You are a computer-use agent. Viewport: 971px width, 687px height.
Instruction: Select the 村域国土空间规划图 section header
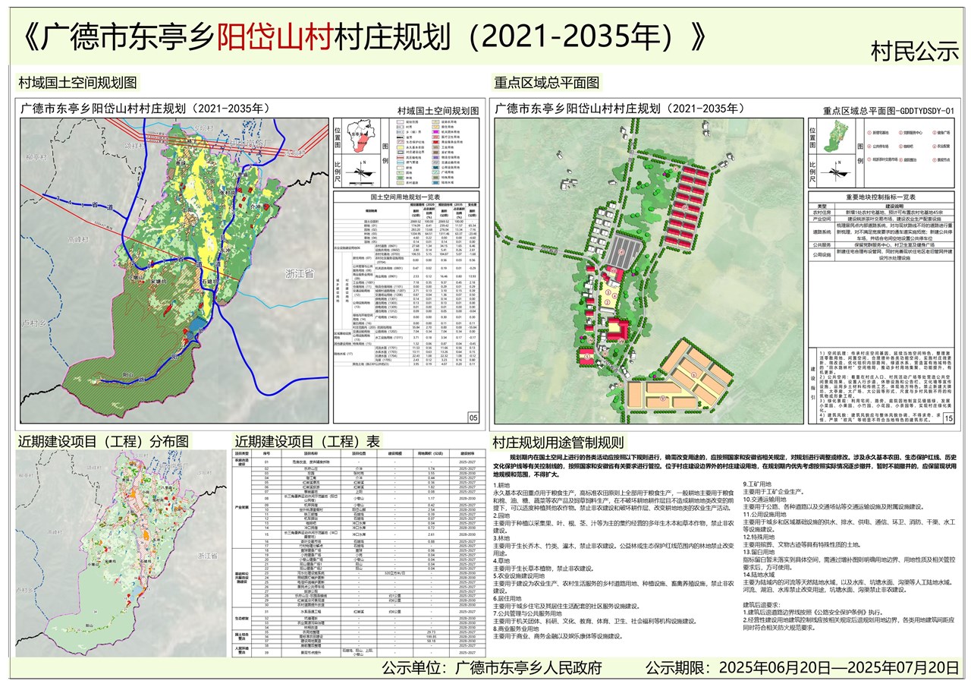[x=78, y=82]
